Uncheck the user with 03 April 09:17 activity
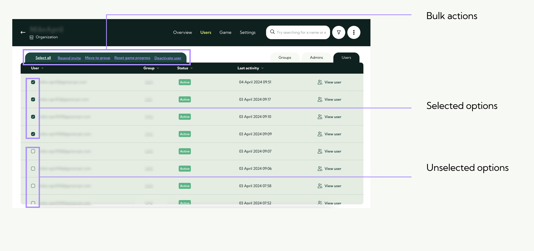The image size is (534, 251). tap(33, 100)
